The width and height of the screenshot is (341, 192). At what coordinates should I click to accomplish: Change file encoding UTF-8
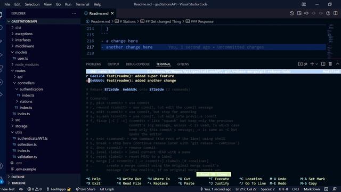[283, 189]
